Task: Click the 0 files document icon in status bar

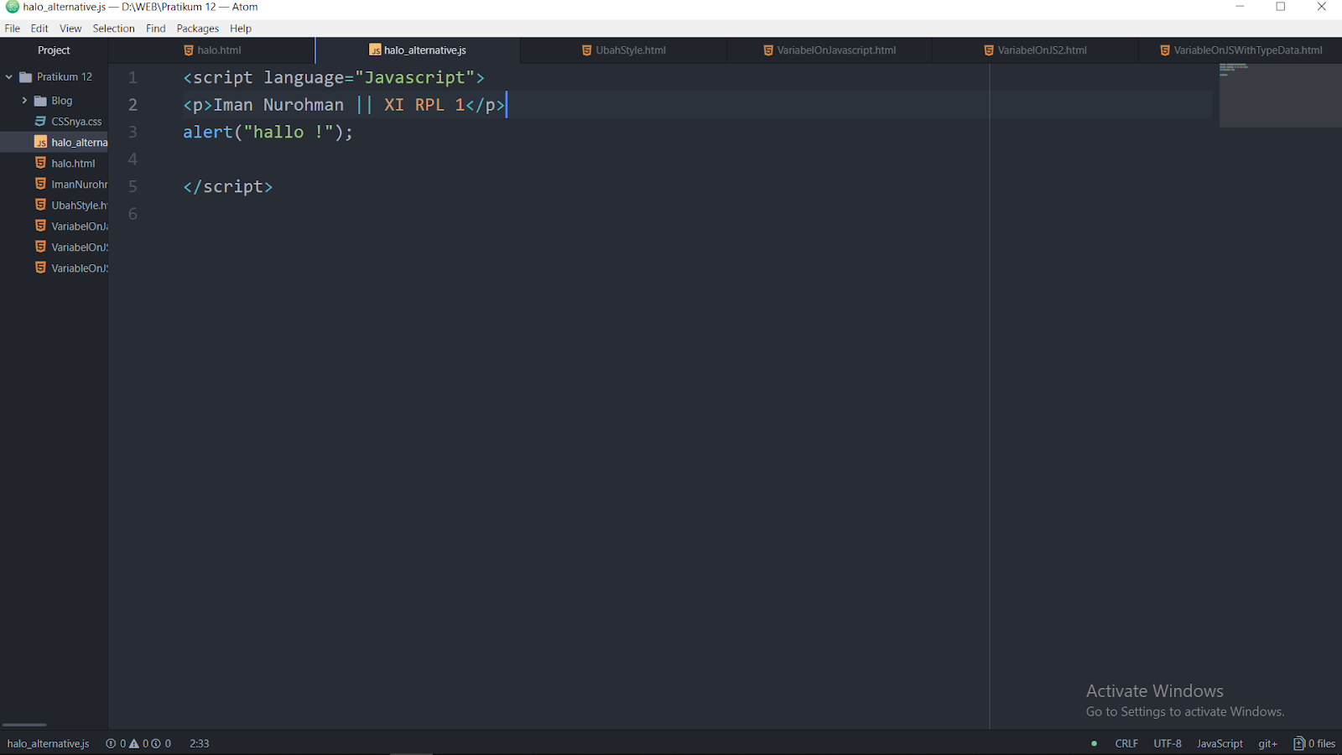Action: coord(1299,743)
